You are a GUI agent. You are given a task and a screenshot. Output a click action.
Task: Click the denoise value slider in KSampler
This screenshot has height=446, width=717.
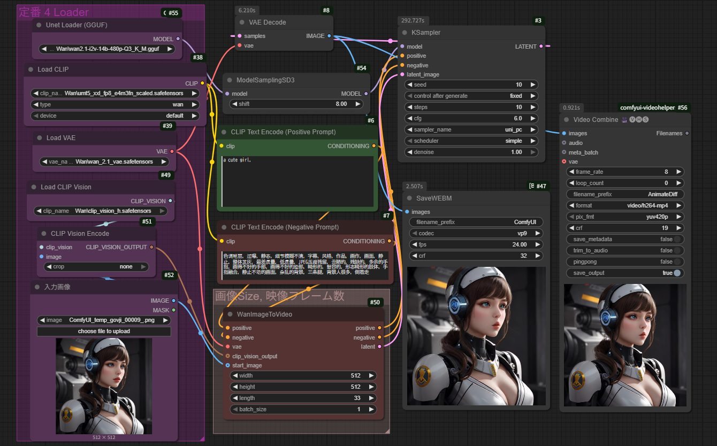tap(471, 152)
